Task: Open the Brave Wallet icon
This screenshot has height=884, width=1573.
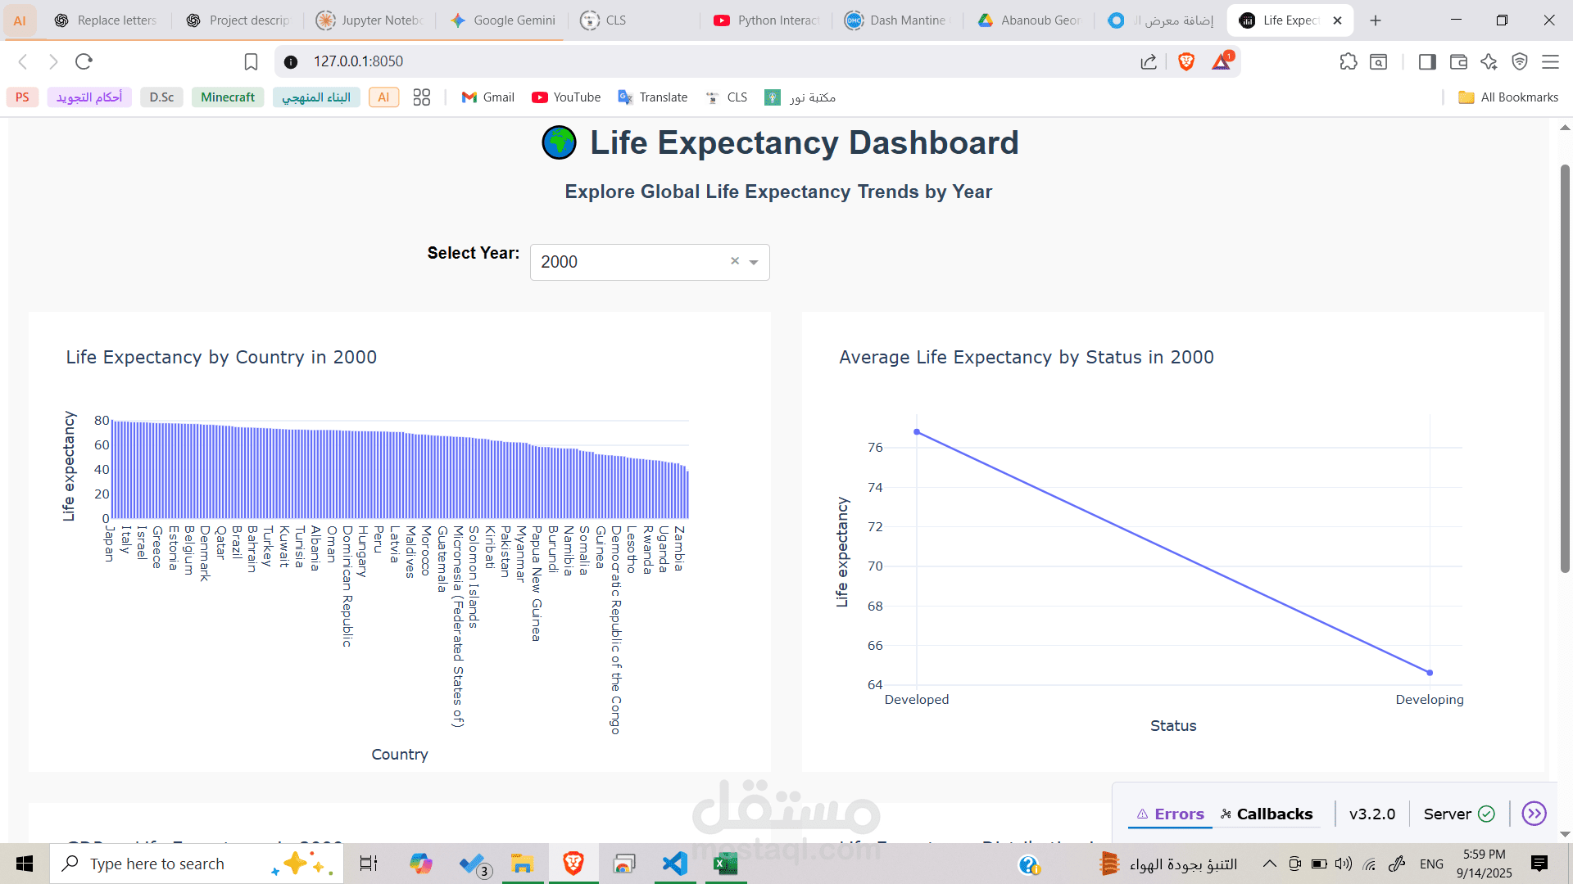Action: (x=1458, y=61)
